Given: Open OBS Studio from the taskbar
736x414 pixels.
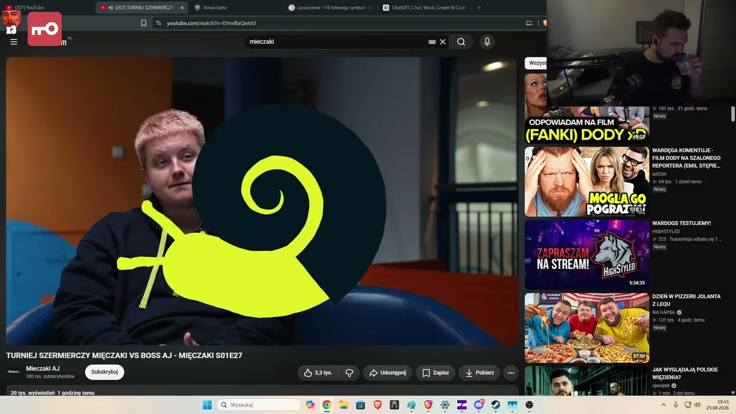Looking at the screenshot, I should pyautogui.click(x=529, y=405).
